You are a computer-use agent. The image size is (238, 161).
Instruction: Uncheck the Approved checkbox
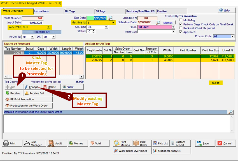[181, 32]
